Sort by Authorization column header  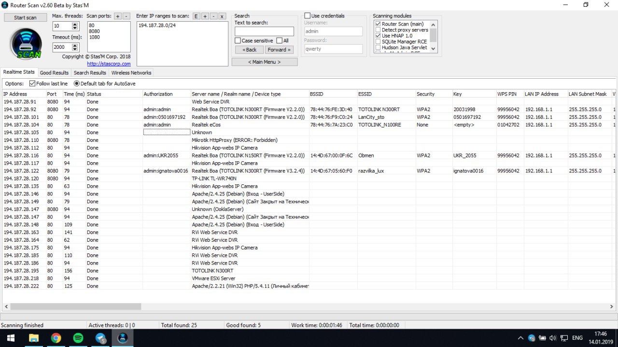(x=166, y=94)
